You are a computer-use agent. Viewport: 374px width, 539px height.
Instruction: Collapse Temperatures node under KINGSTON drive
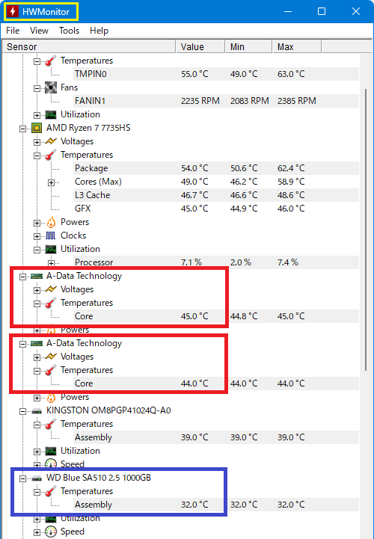pyautogui.click(x=37, y=425)
